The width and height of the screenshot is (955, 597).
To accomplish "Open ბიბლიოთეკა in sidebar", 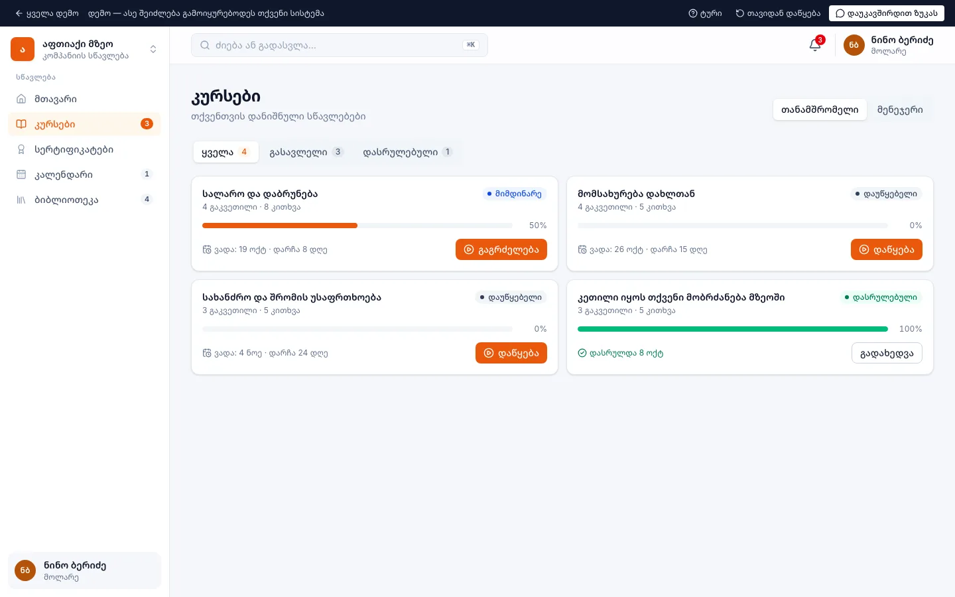I will point(84,200).
